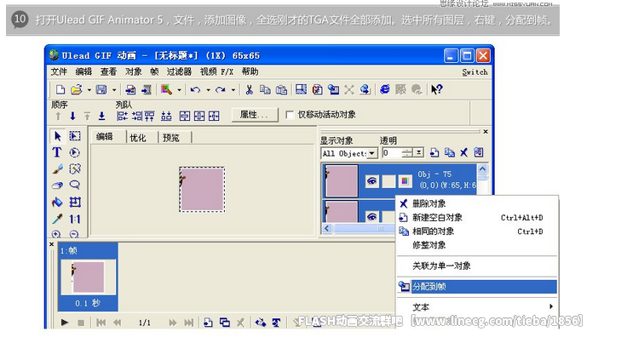Open dropdown arrow next to save icon
This screenshot has width=627, height=337.
(114, 90)
